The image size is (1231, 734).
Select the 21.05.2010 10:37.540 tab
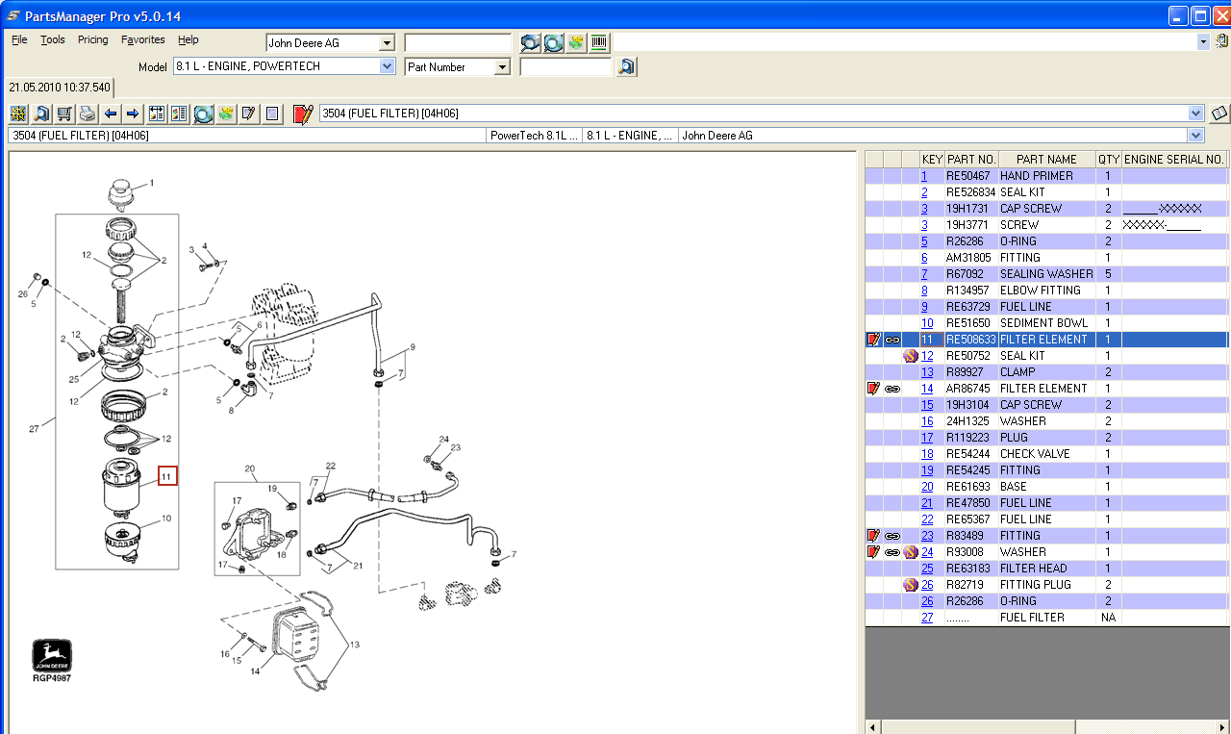tap(60, 87)
